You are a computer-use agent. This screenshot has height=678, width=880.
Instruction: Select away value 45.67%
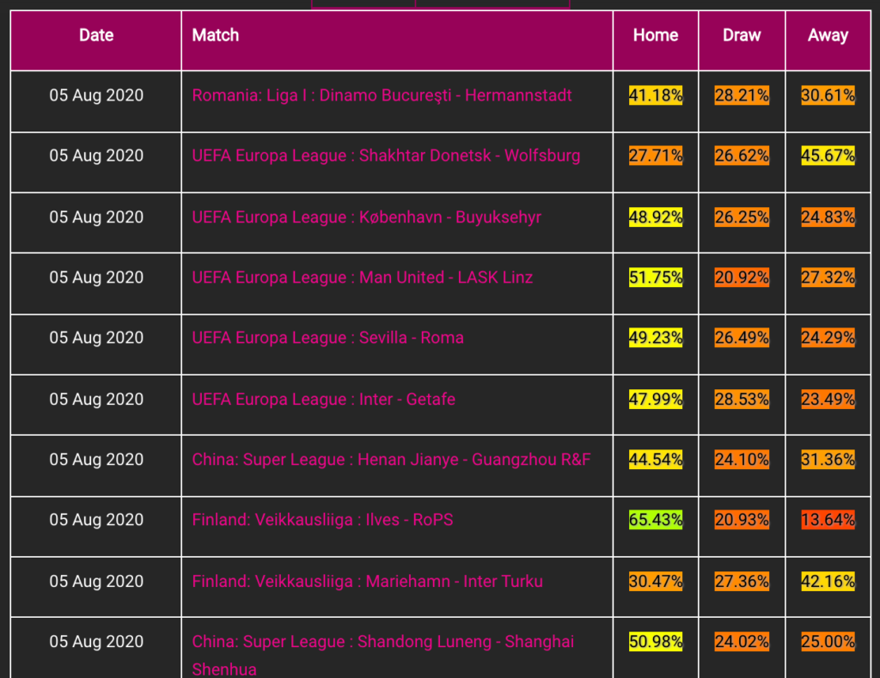828,156
